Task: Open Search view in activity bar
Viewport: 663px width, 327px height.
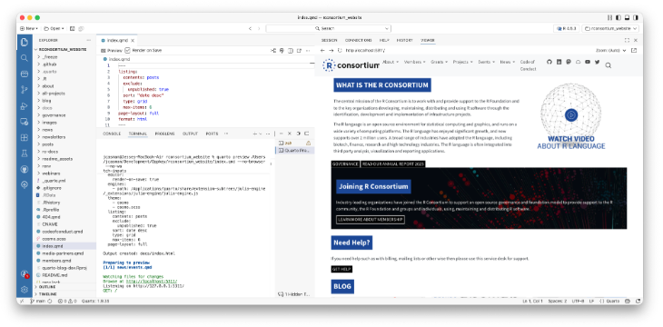Action: tap(25, 58)
